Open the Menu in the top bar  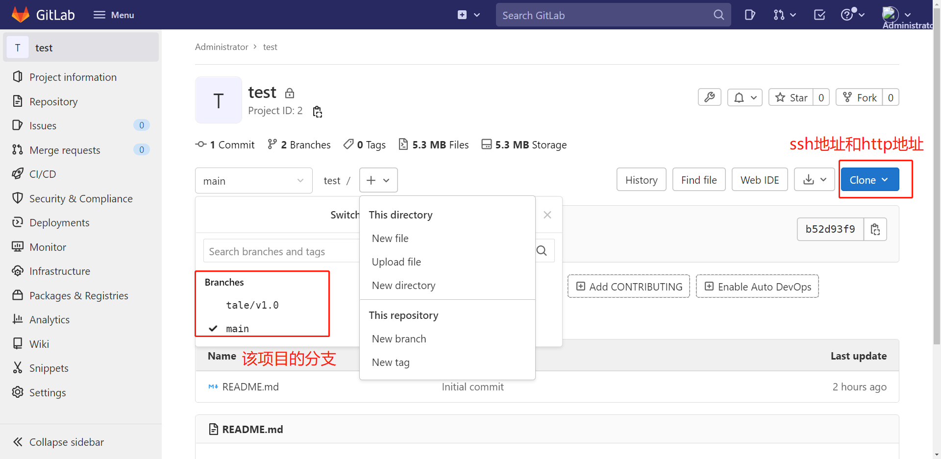coord(113,15)
